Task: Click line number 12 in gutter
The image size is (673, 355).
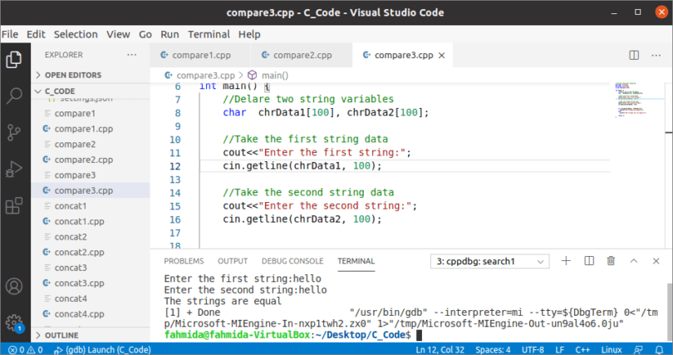Action: click(175, 166)
